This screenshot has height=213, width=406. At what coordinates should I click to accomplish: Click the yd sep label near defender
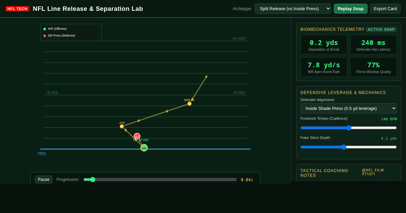141,140
